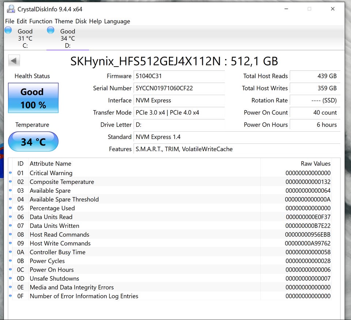Click the blue status orb for disk D:

click(50, 30)
